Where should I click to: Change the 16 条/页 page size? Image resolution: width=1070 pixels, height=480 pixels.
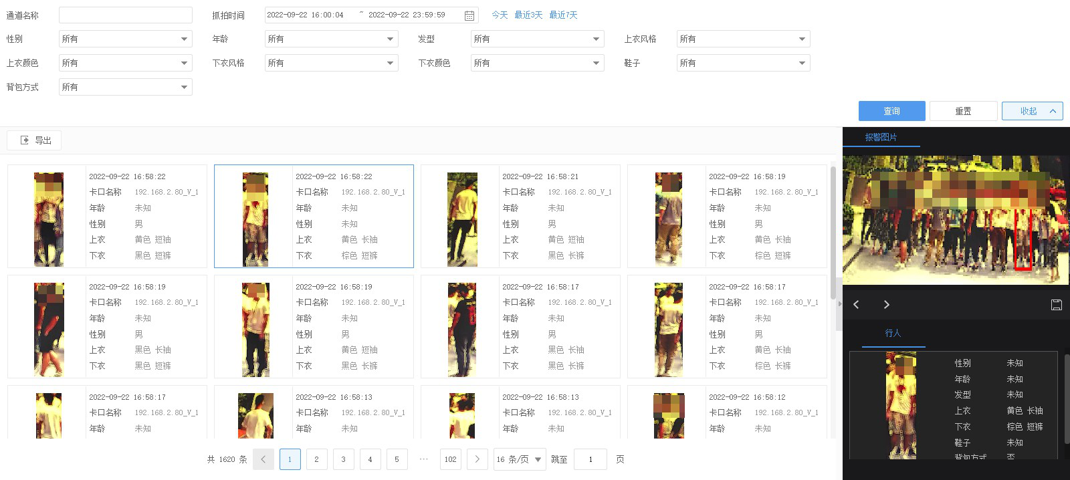[520, 459]
